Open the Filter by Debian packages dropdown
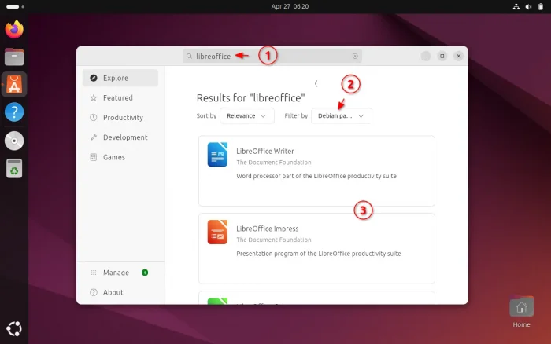This screenshot has height=344, width=551. point(341,115)
